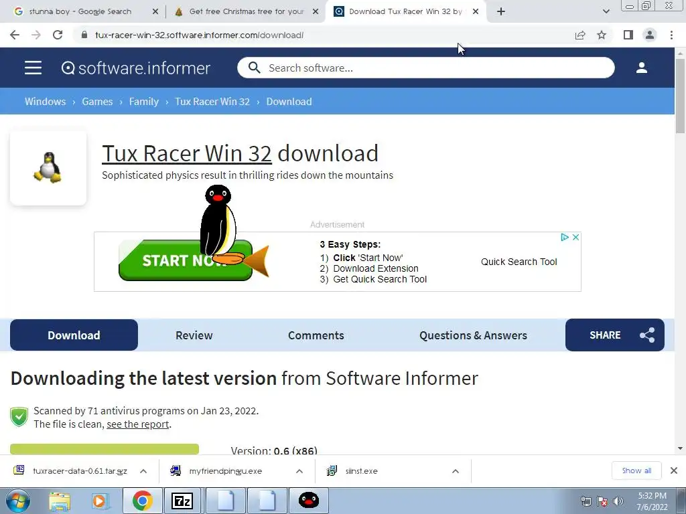
Task: Click the magnifier icon in search box
Action: [x=254, y=68]
